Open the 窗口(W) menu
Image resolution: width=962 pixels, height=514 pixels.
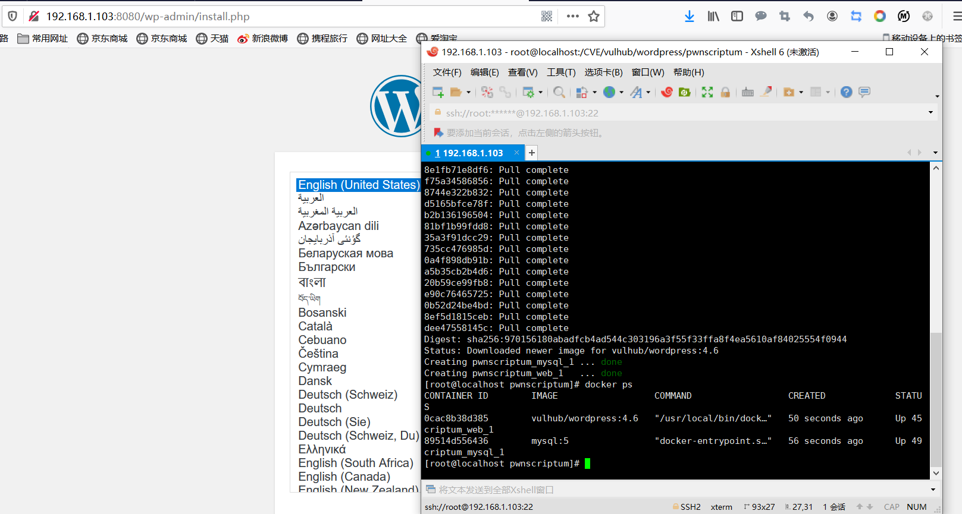click(x=648, y=72)
